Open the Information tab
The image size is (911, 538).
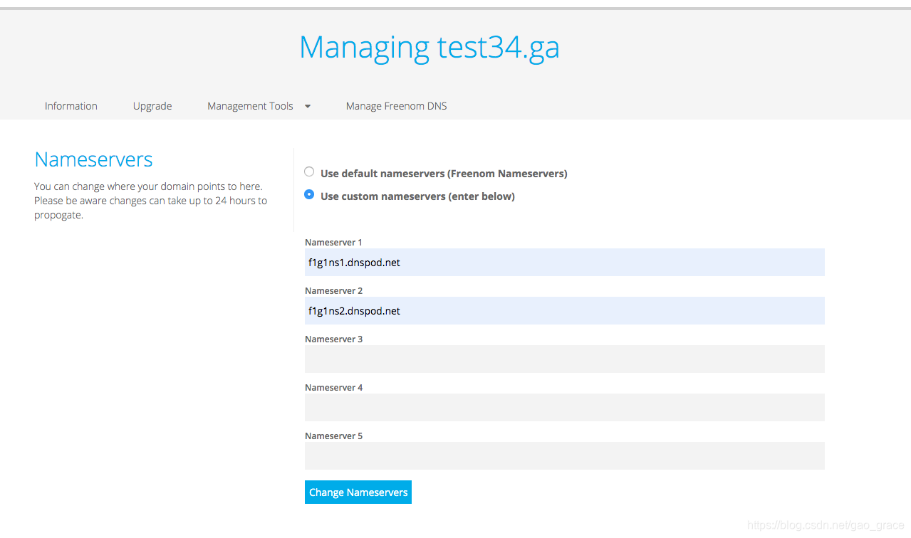point(71,106)
